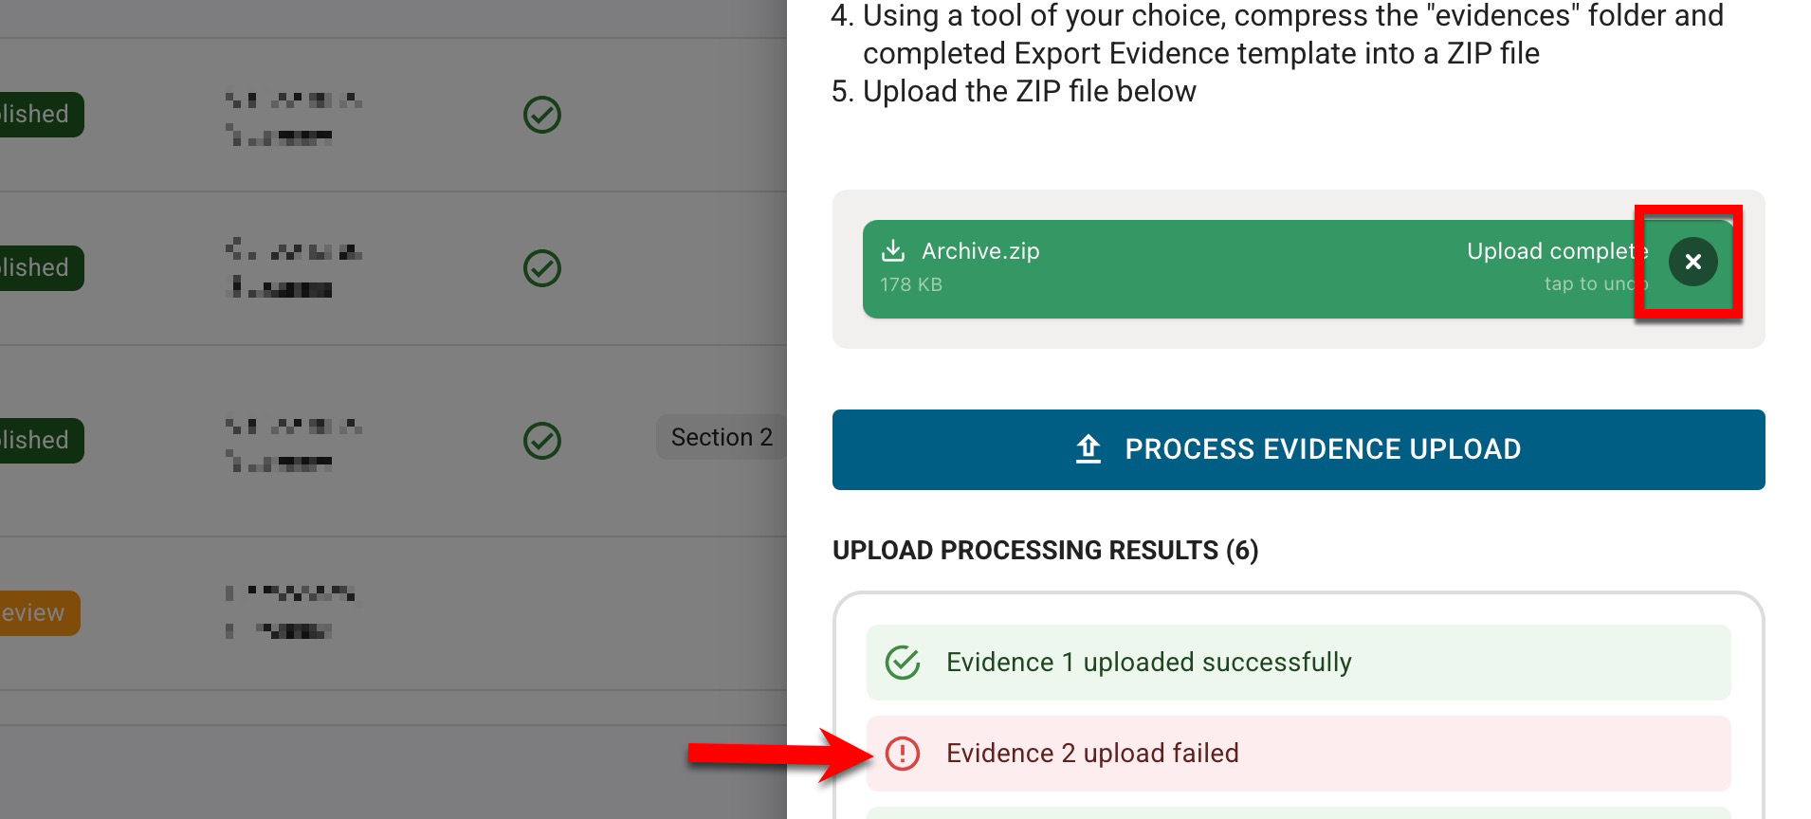Click the Published badge in the second row
The image size is (1811, 819).
[x=38, y=268]
